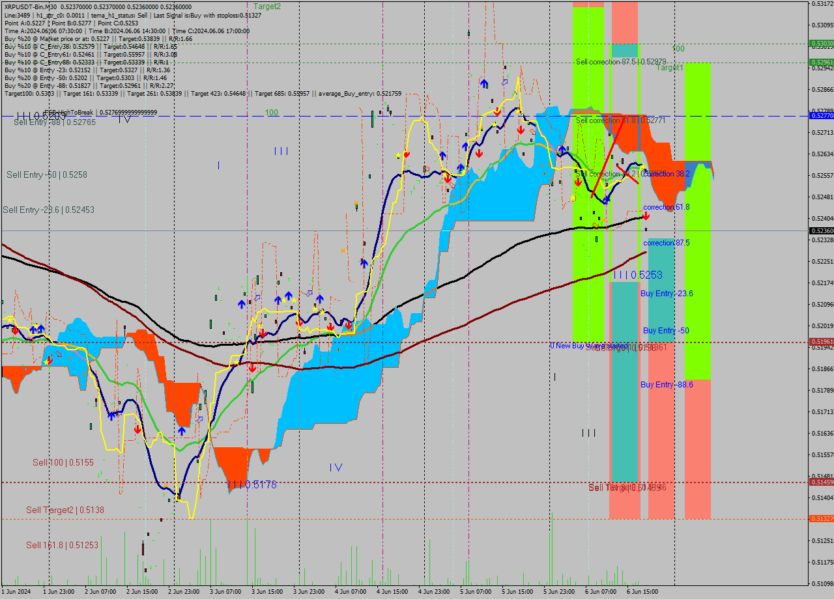Click the blue 0.52770 price marker
This screenshot has width=834, height=599.
(821, 115)
